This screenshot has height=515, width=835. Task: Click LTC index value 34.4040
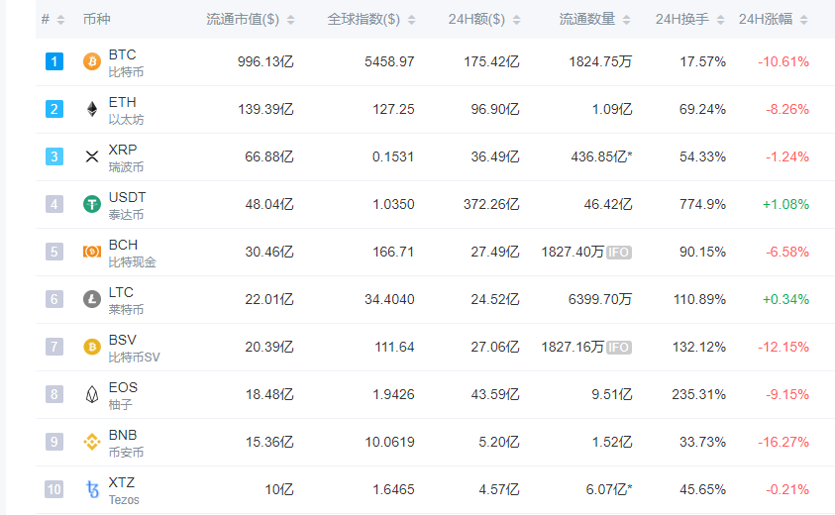click(389, 299)
